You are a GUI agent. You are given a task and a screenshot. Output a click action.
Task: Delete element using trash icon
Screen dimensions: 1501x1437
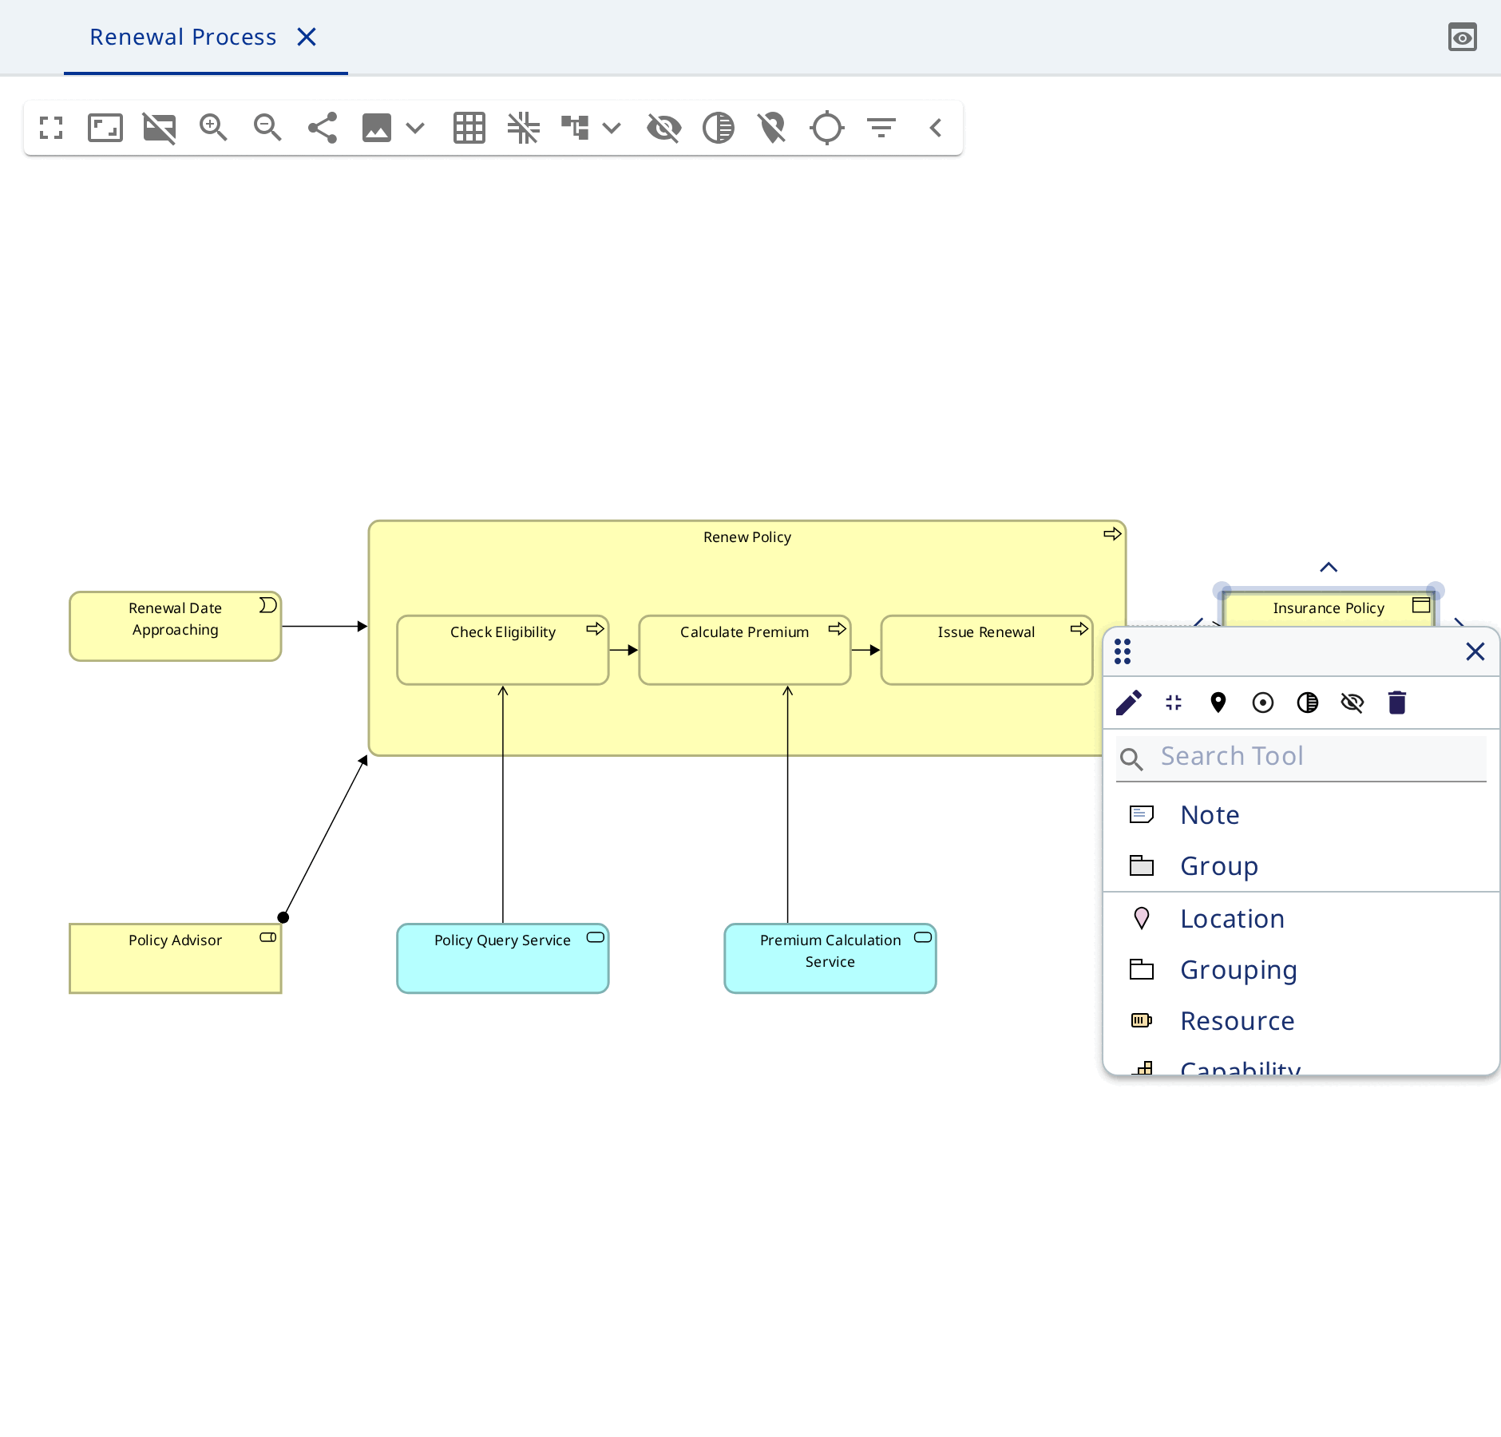1397,703
